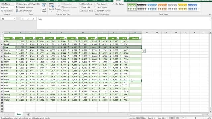Select column N header

[x=147, y=32]
